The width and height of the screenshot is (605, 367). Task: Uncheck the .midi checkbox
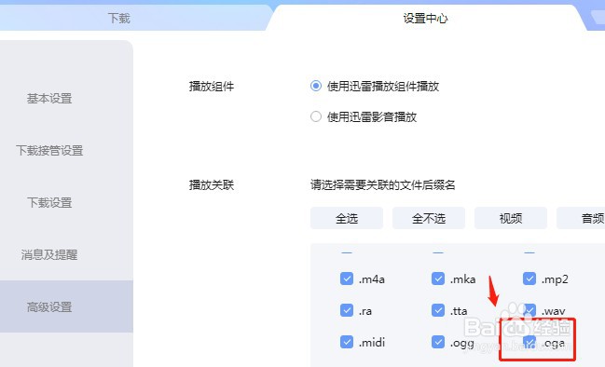[x=347, y=342]
